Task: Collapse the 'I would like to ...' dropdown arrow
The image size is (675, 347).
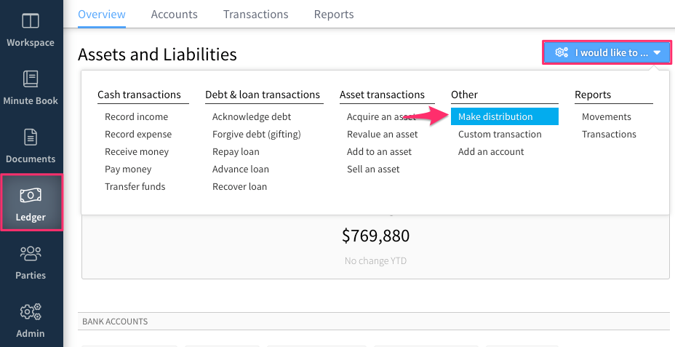Action: 657,53
